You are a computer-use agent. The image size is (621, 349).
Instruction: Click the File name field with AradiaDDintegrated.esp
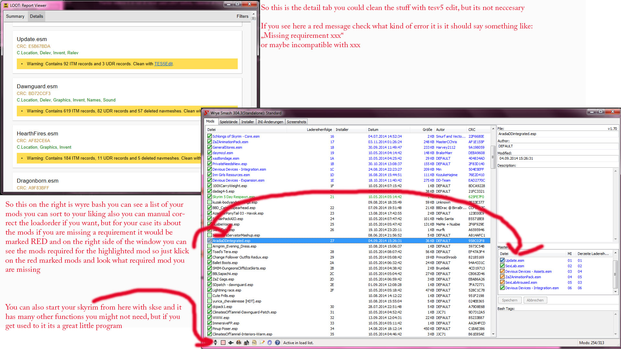click(x=558, y=134)
